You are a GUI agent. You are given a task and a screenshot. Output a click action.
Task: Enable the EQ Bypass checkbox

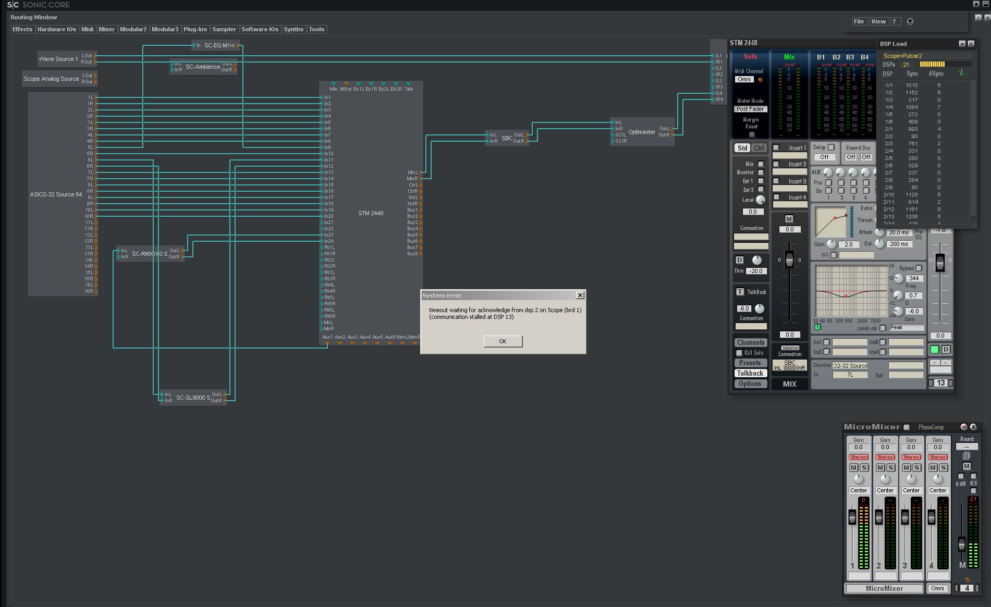(919, 268)
